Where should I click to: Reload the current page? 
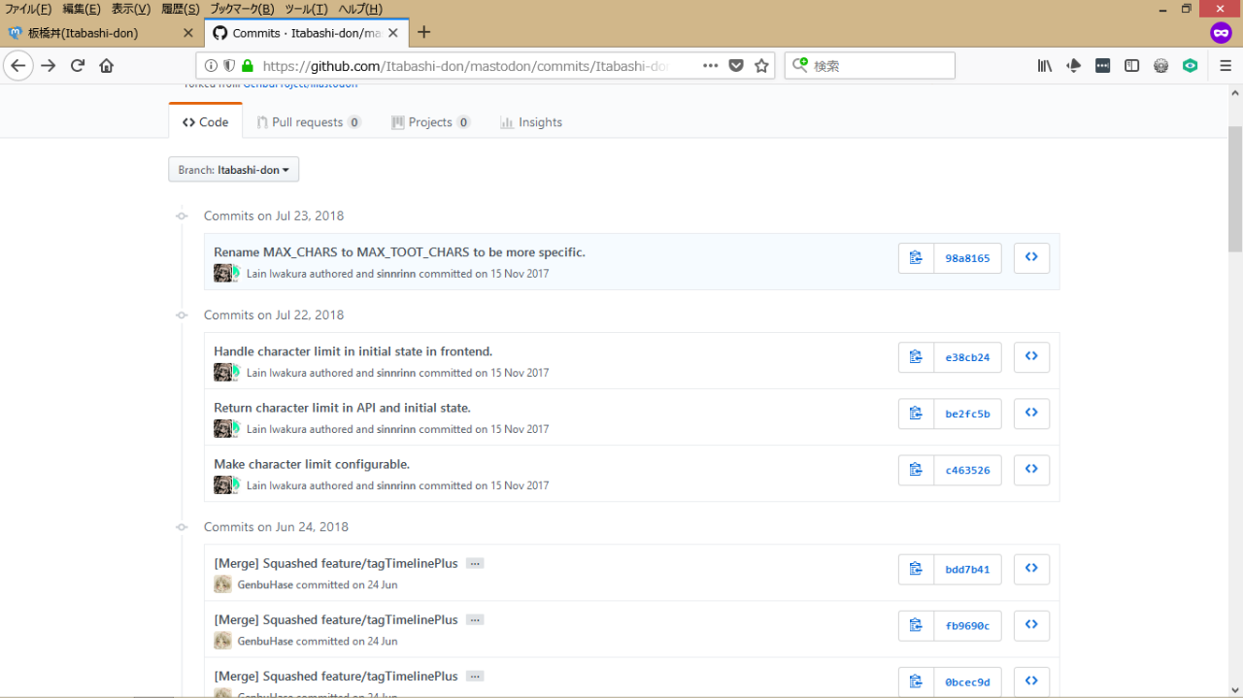tap(78, 66)
